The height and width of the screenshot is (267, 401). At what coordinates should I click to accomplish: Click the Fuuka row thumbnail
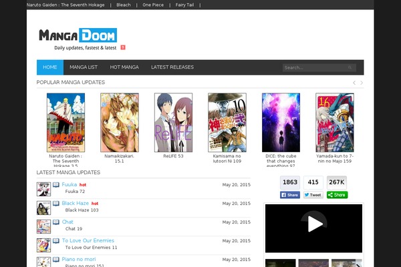click(x=43, y=189)
